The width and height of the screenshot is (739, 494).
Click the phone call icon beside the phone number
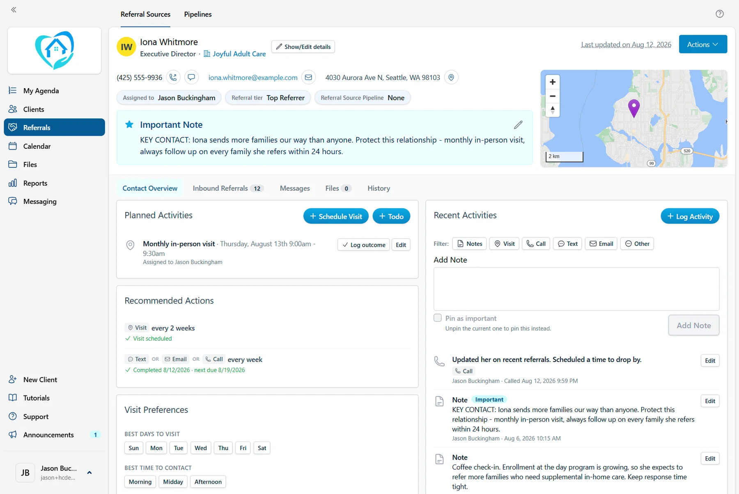pos(173,77)
